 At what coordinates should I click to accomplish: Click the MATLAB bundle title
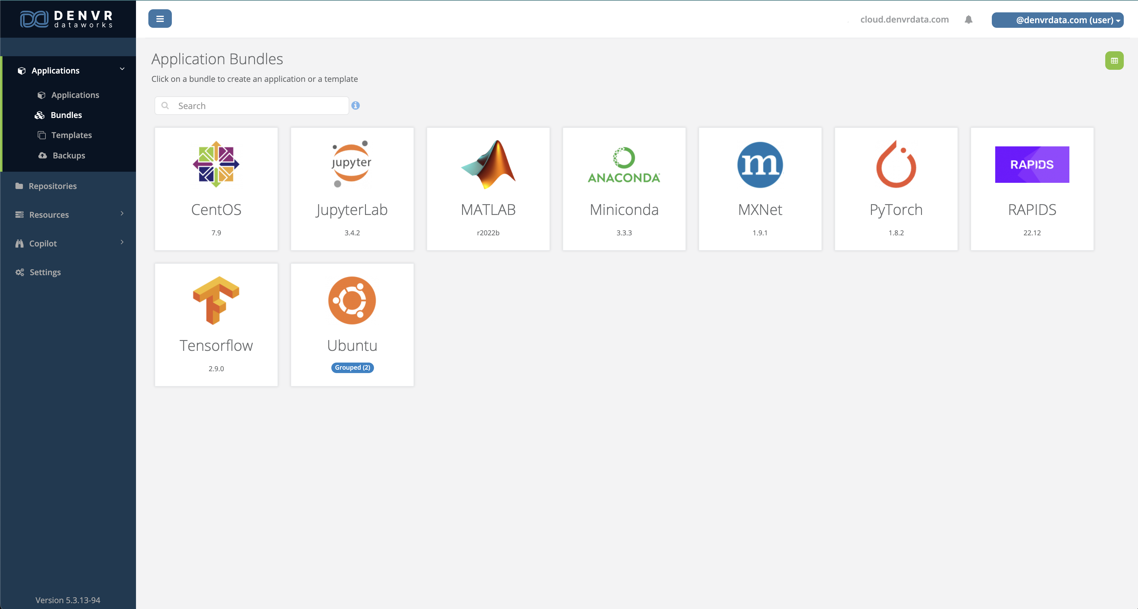click(x=488, y=210)
